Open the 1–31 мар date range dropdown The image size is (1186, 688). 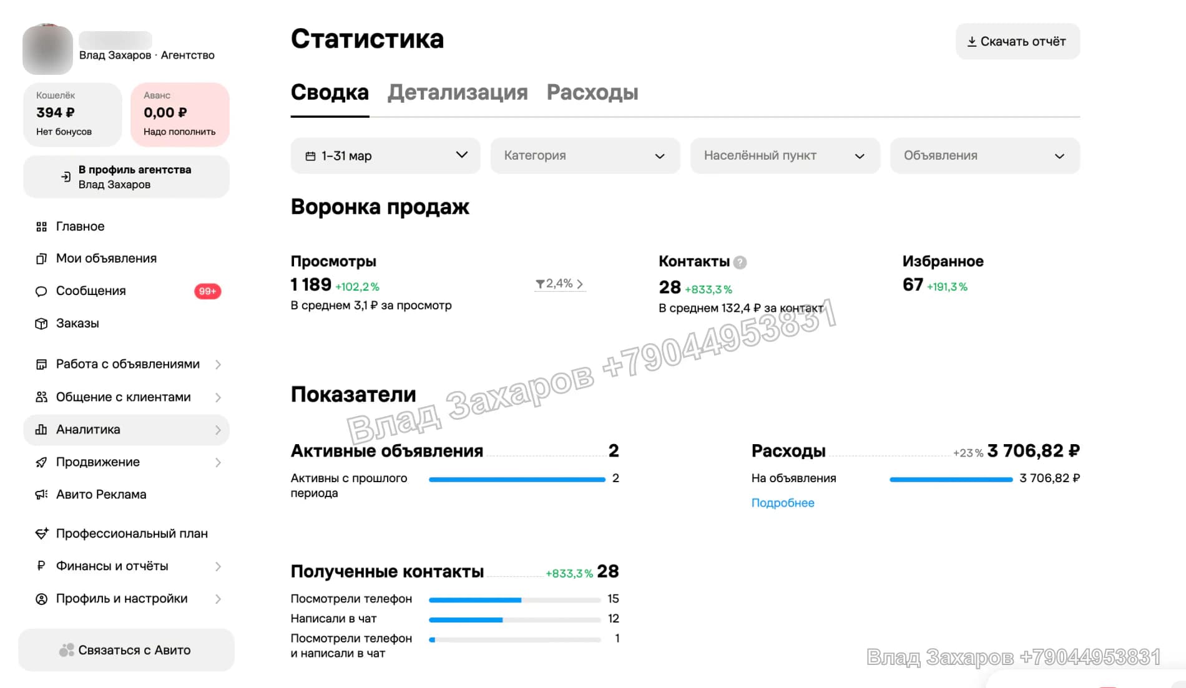coord(385,156)
